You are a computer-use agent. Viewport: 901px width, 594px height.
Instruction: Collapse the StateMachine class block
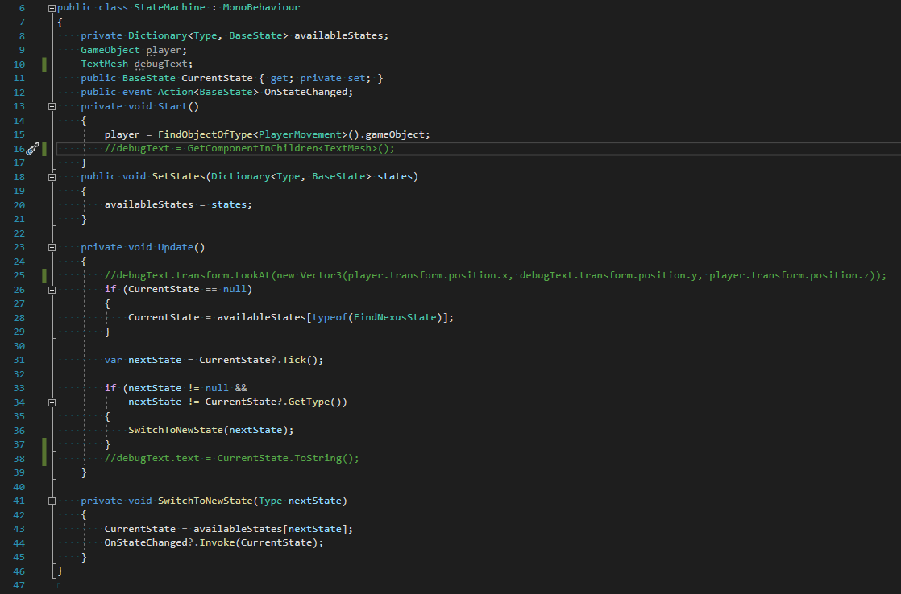[x=52, y=8]
